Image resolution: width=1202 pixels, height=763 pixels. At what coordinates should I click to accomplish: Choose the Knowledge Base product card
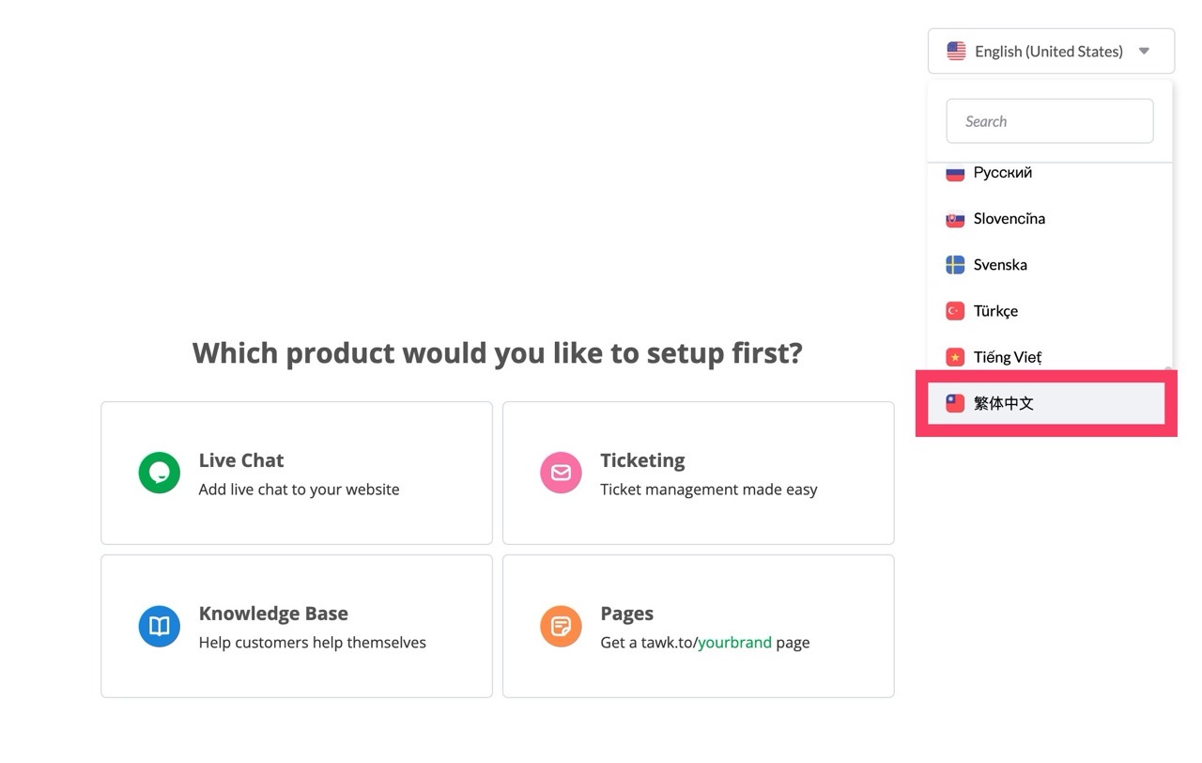pyautogui.click(x=296, y=626)
